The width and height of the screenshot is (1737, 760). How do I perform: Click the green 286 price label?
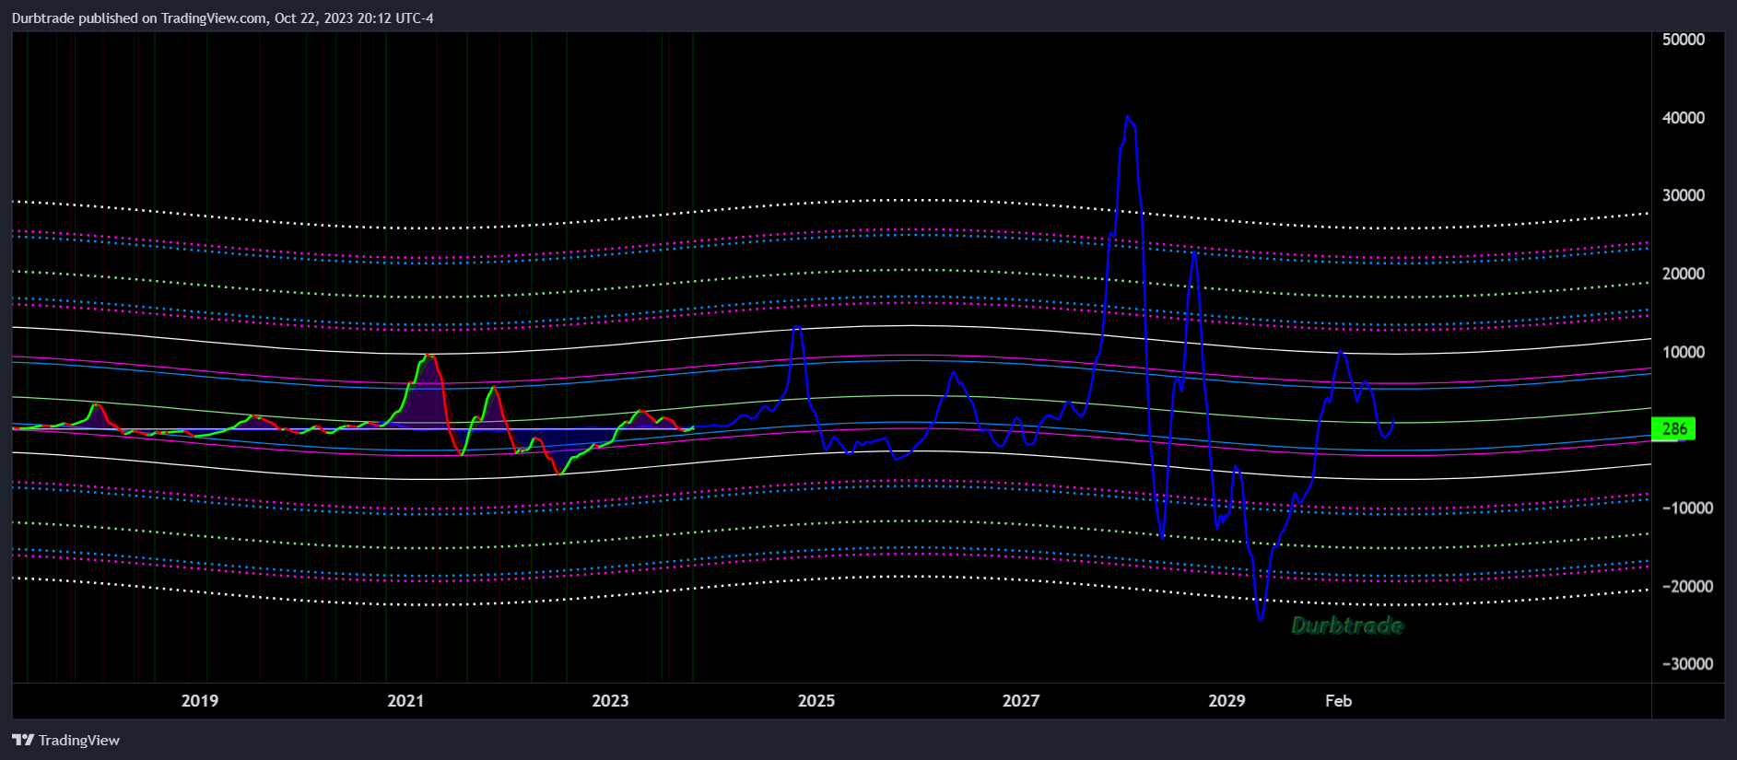1673,428
